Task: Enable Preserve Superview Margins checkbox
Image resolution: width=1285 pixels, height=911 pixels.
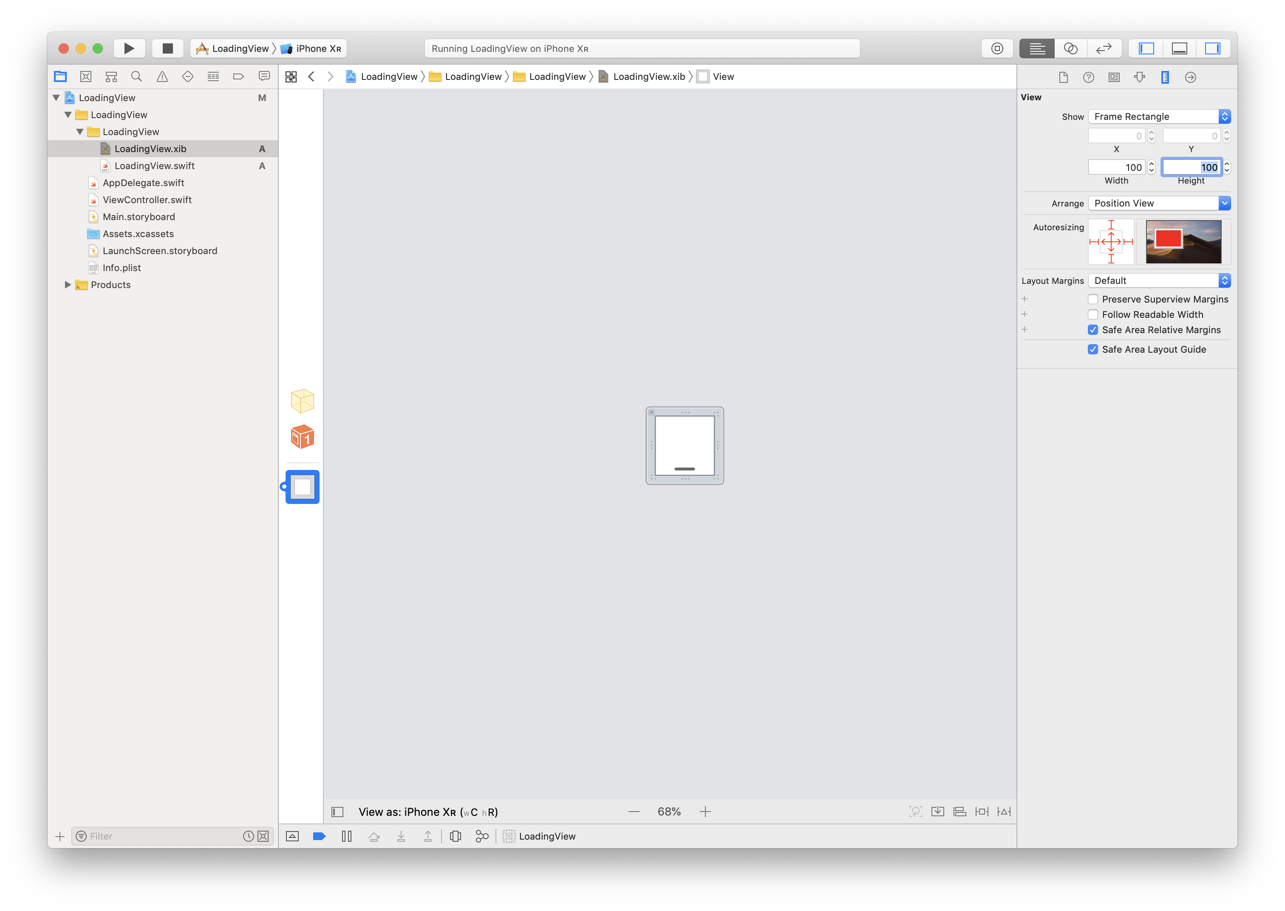Action: coord(1093,299)
